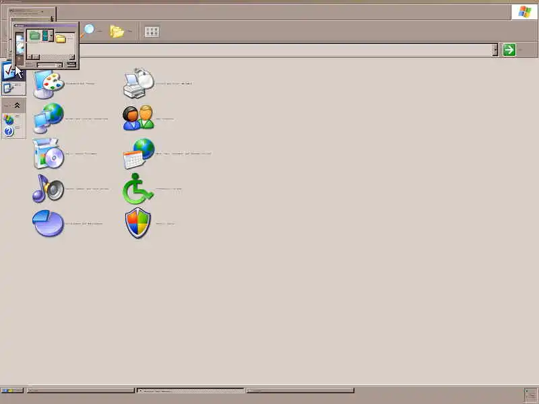Open Sounds and Audio Devices speaker icon

(49, 189)
